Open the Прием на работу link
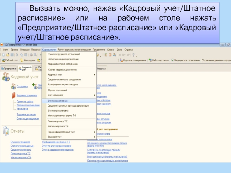Image resolution: width=231 pixels, height=173 pixels. (x=25, y=101)
